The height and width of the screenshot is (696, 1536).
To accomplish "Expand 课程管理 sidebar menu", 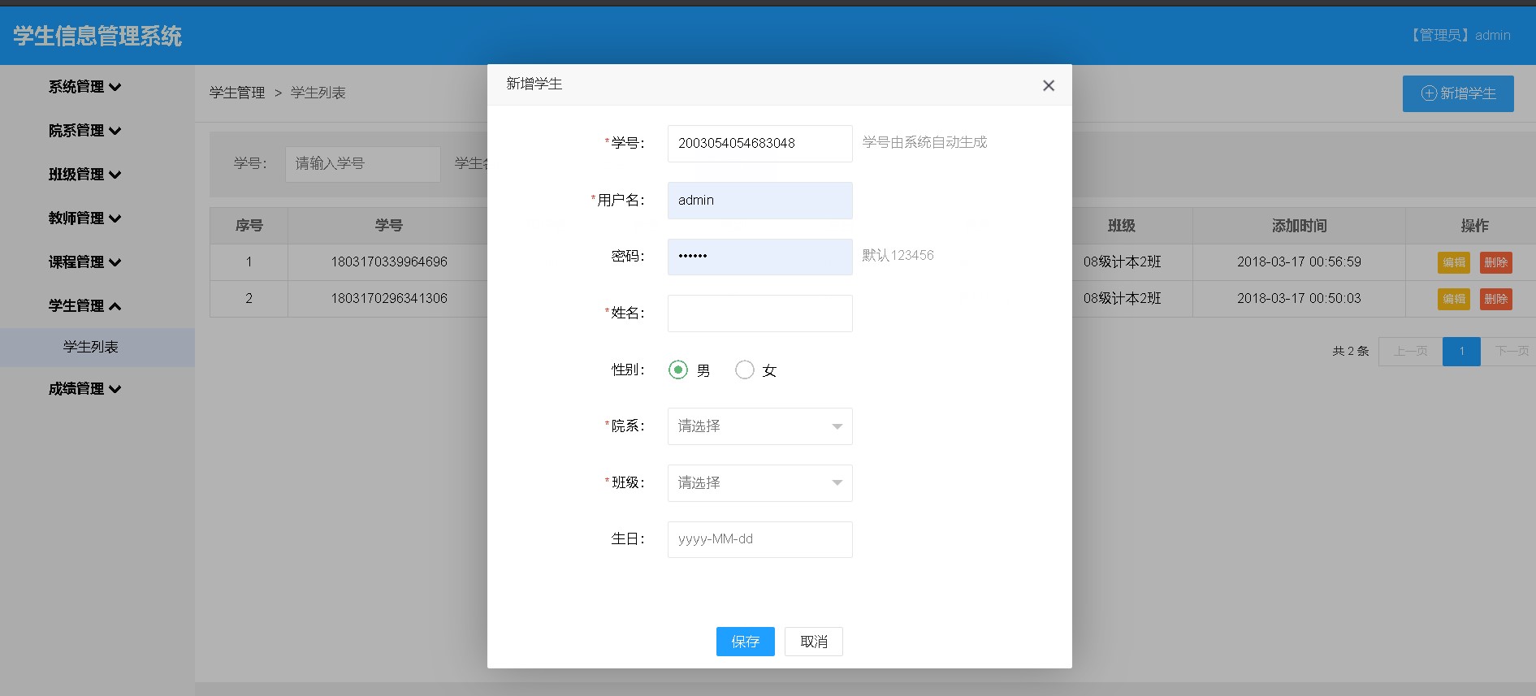I will 84,262.
